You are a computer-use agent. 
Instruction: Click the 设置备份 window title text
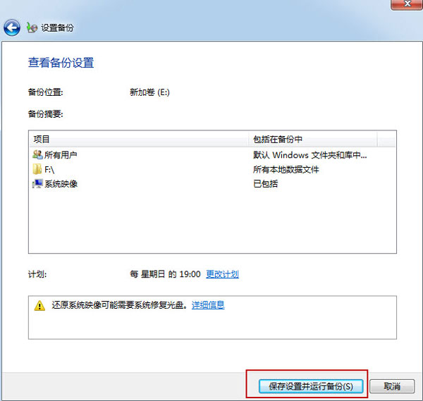(x=57, y=27)
